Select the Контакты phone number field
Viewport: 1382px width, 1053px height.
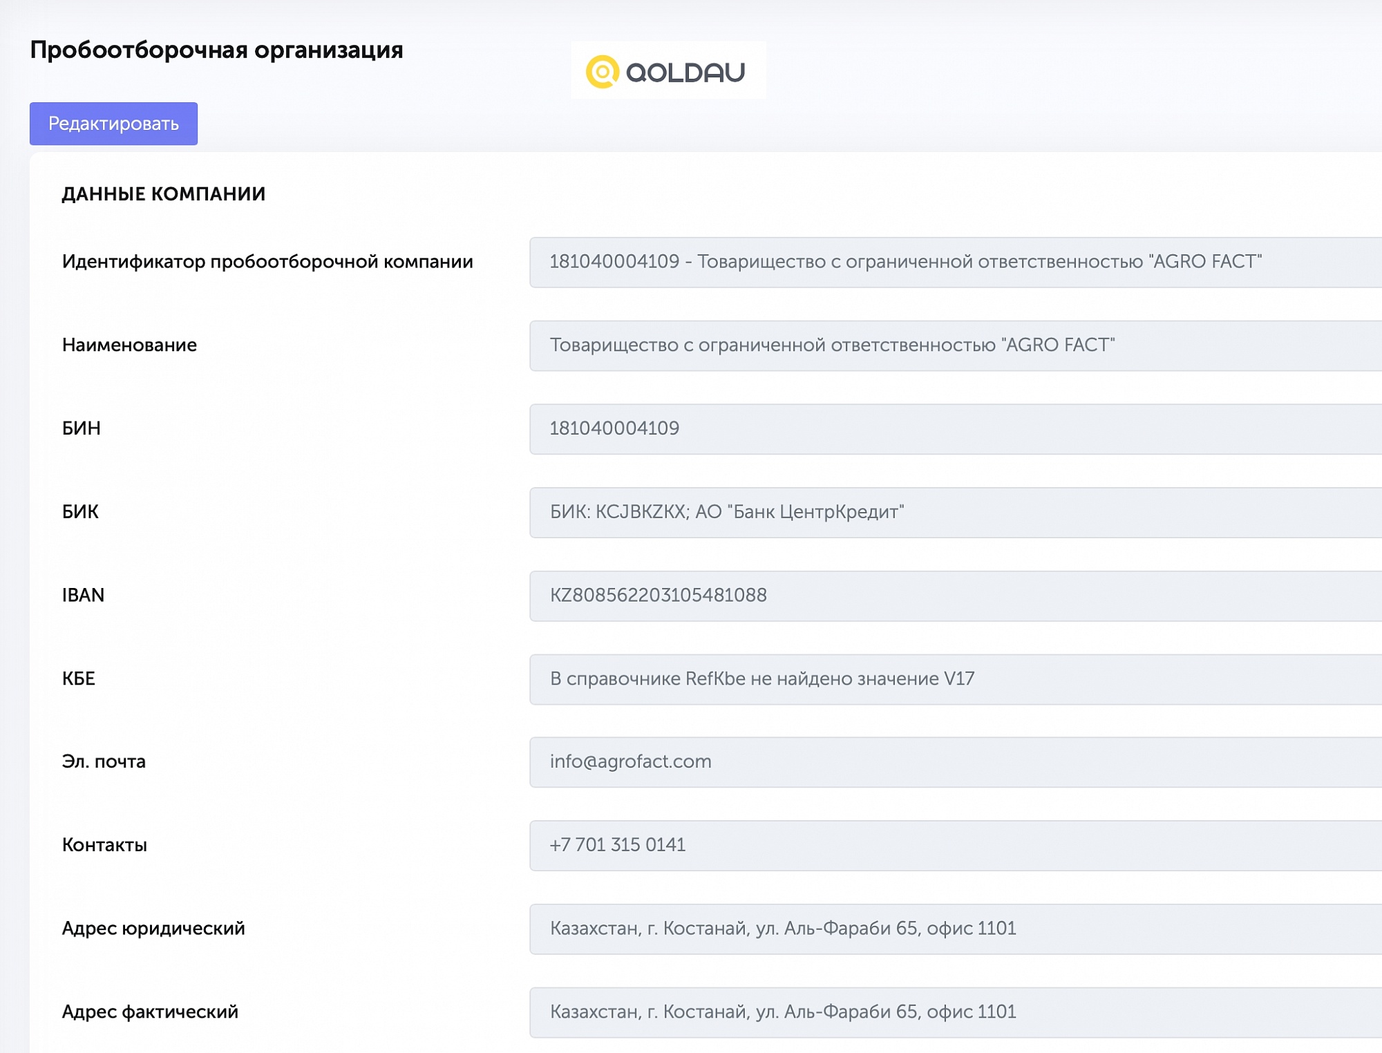954,846
